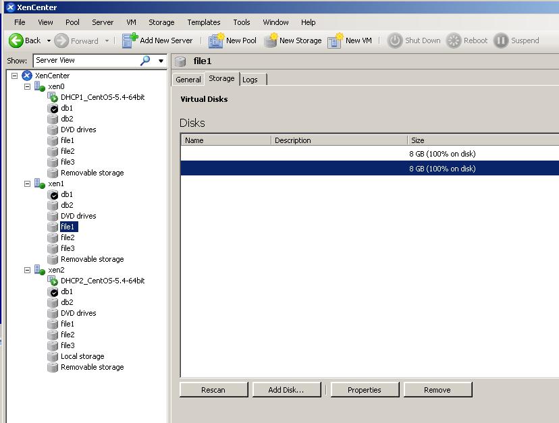Image resolution: width=559 pixels, height=423 pixels.
Task: Click the New Storage toolbar icon
Action: coord(270,40)
